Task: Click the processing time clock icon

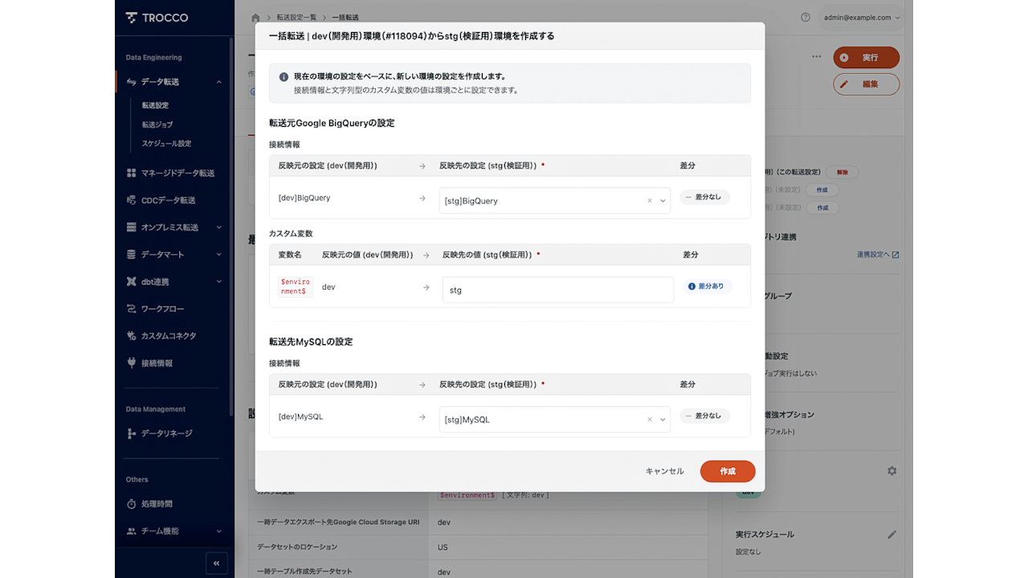Action: point(132,504)
